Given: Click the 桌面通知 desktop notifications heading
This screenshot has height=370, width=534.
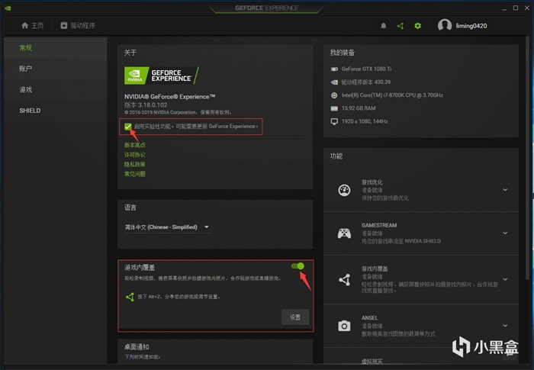Looking at the screenshot, I should click(137, 347).
